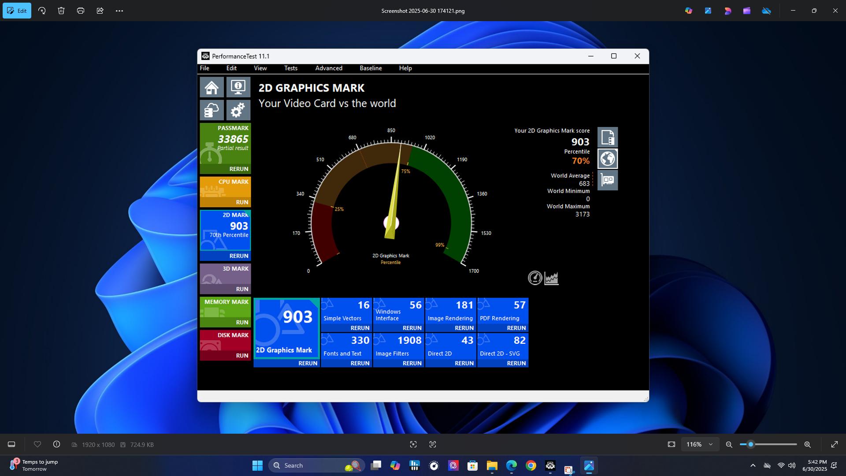
Task: Click the video card comparison icon
Action: pos(608,180)
